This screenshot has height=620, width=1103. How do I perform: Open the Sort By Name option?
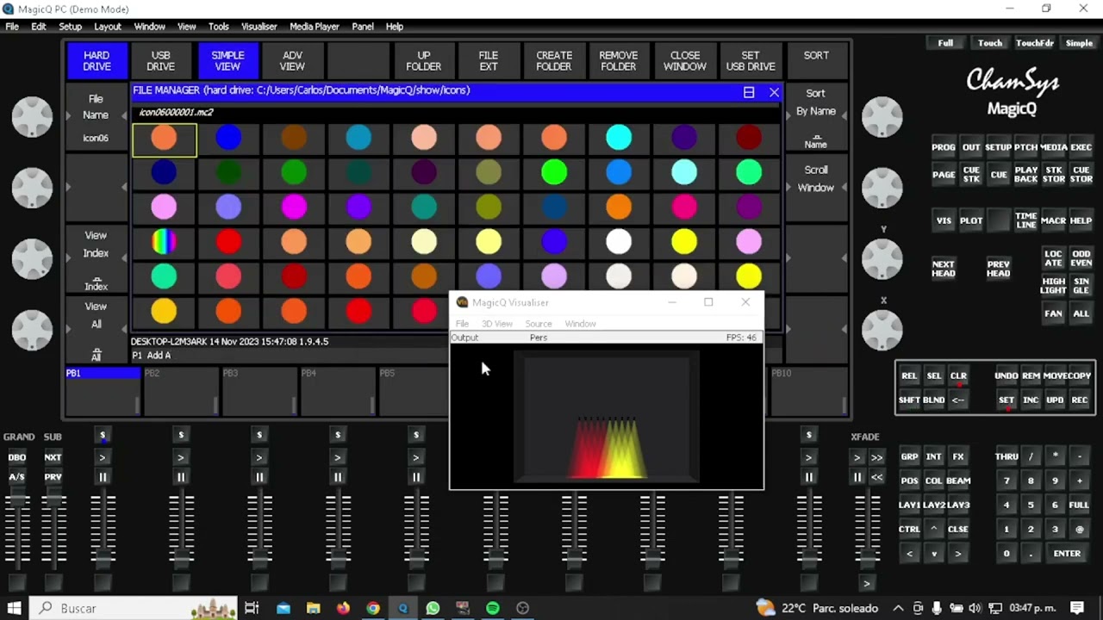coord(815,118)
